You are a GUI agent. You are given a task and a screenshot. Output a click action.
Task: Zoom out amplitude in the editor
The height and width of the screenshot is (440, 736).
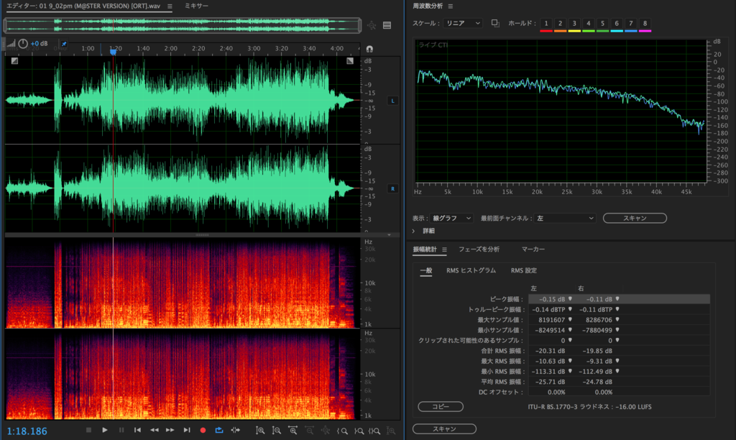pyautogui.click(x=277, y=430)
